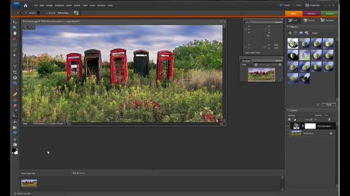Screen dimensions: 350x196
Task: Select the Brush tool
Action: coord(15,111)
